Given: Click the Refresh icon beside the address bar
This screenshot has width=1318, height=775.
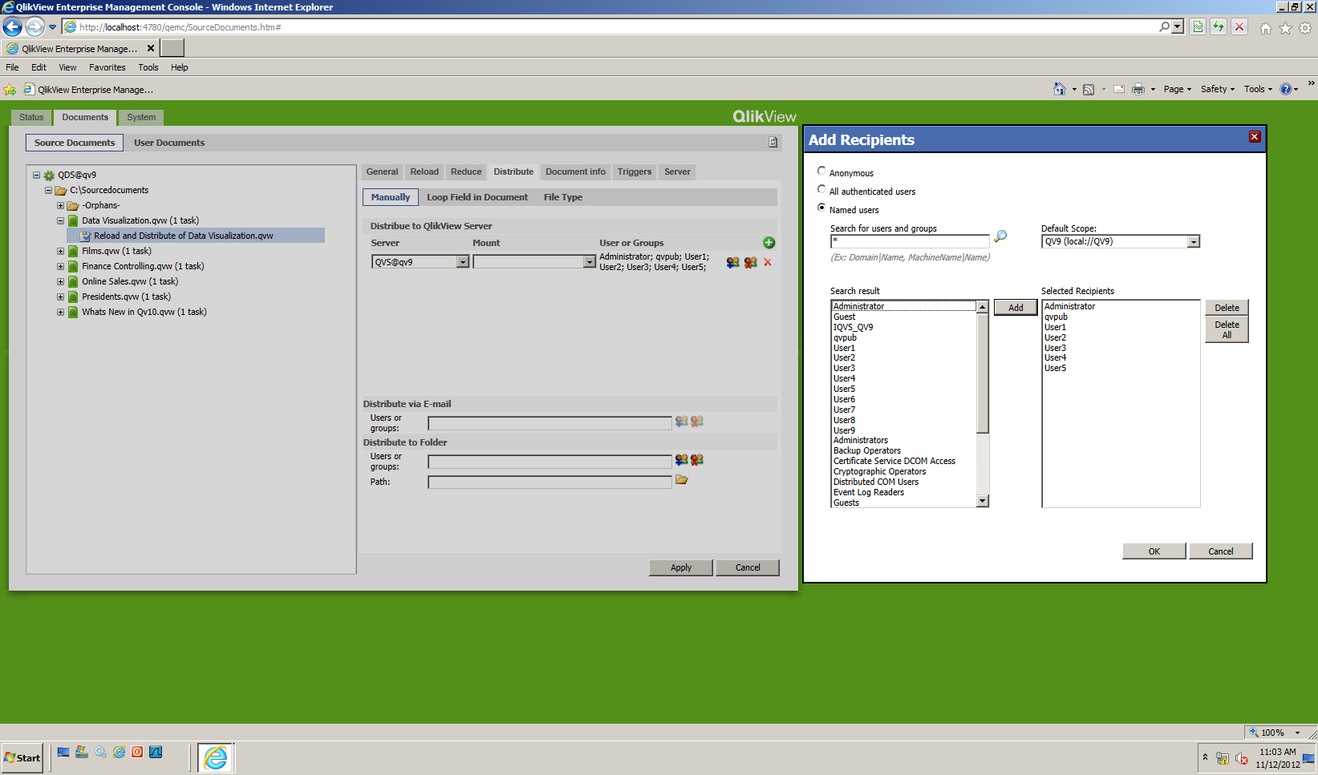Looking at the screenshot, I should (x=1219, y=26).
